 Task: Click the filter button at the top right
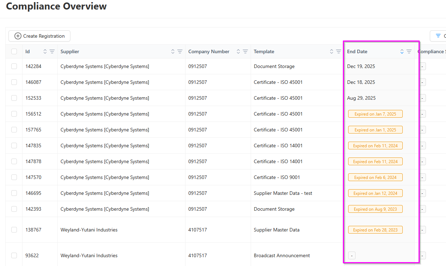pos(438,36)
